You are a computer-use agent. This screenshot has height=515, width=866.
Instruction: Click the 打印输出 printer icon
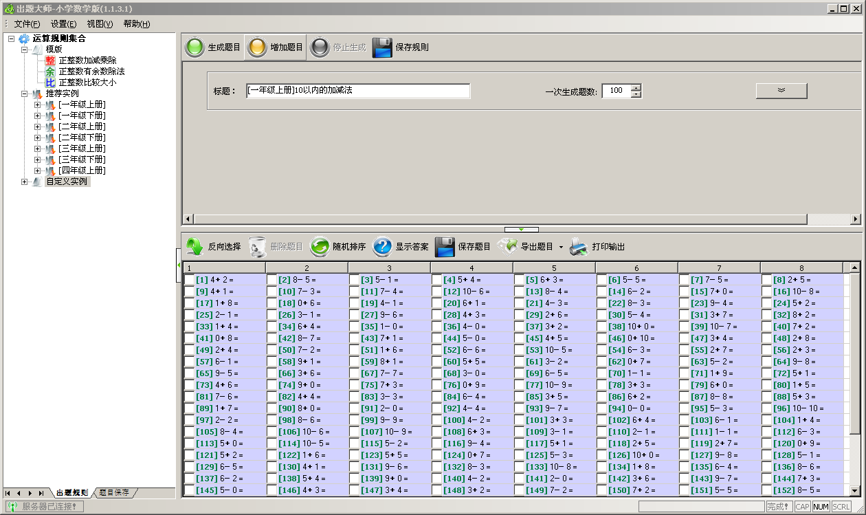(x=579, y=247)
